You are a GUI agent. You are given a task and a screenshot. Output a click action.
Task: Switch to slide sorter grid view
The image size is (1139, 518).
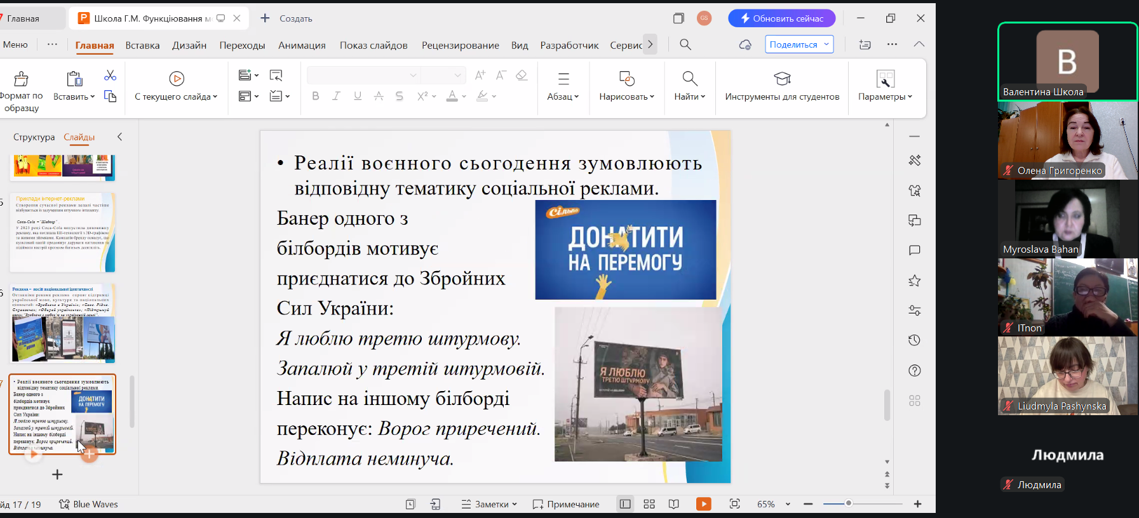point(649,504)
